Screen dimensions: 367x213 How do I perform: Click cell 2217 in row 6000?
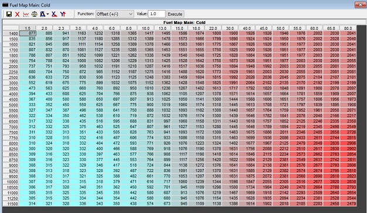348,116
